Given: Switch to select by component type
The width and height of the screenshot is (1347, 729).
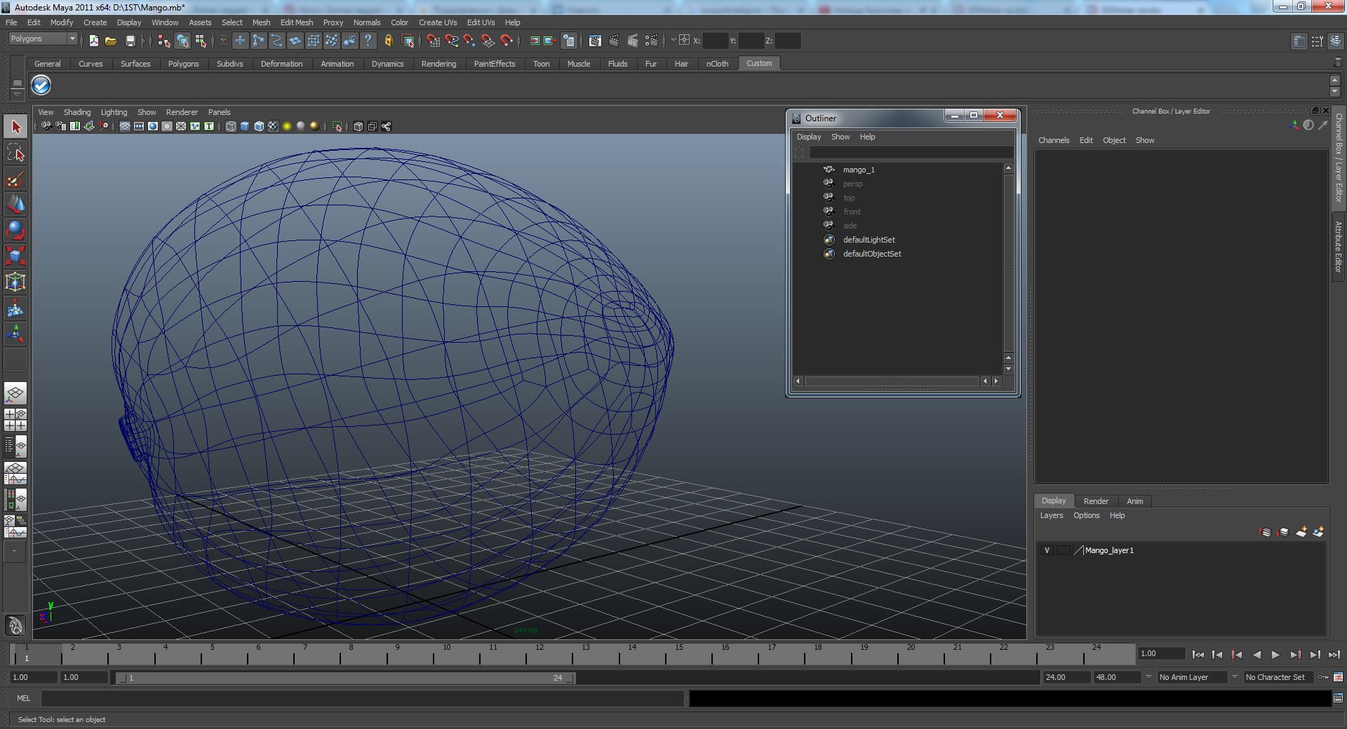Looking at the screenshot, I should pyautogui.click(x=201, y=41).
